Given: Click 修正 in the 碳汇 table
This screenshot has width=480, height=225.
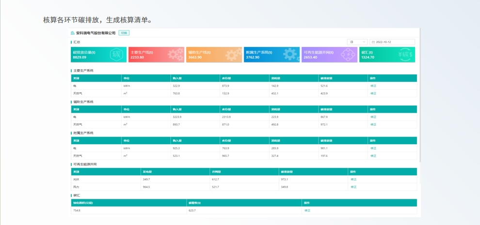Looking at the screenshot, I should click(x=307, y=210).
